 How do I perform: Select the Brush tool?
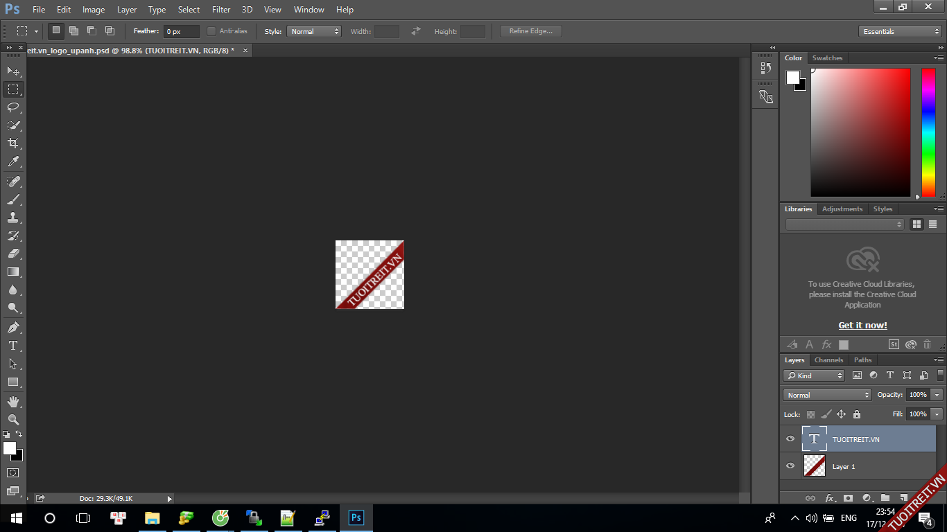click(x=13, y=199)
